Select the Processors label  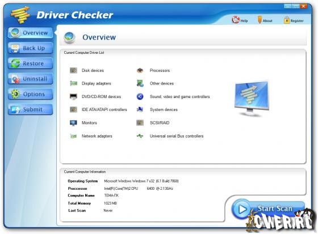160,70
